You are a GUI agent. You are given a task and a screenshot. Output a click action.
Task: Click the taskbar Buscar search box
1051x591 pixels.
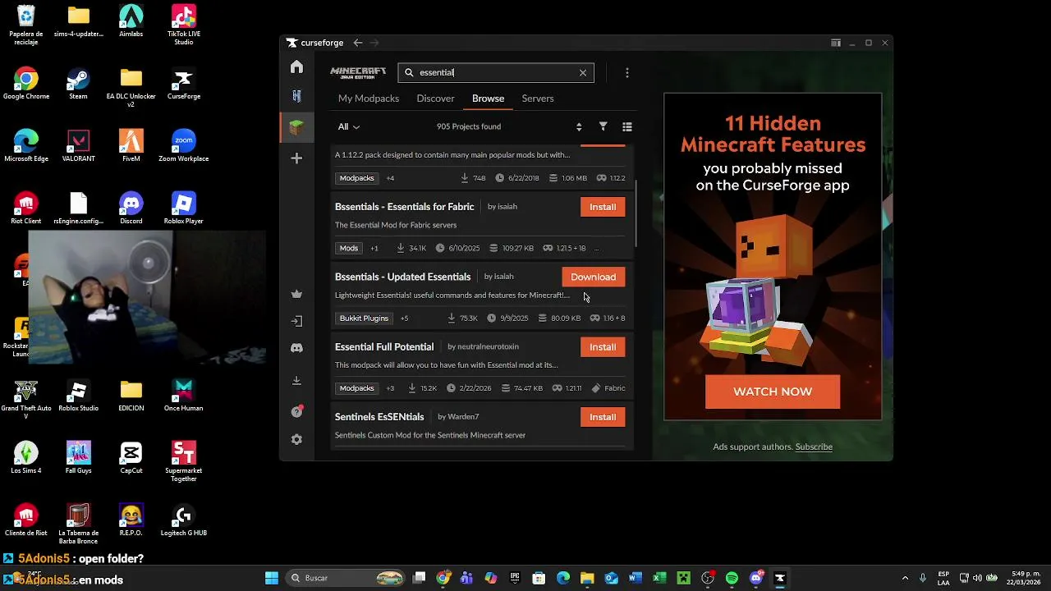(x=346, y=578)
